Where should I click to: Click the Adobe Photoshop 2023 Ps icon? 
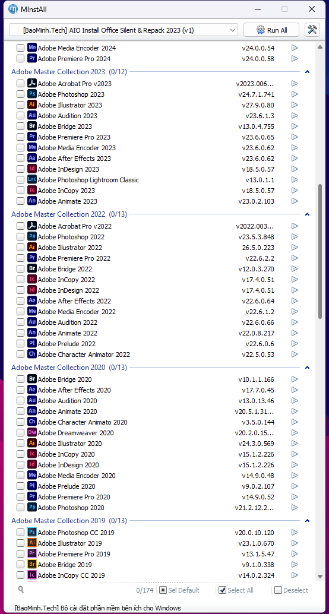tap(32, 94)
